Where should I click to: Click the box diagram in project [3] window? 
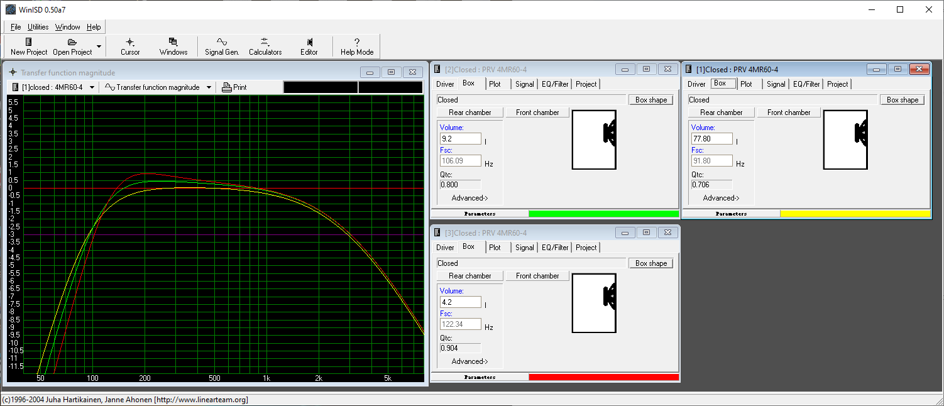594,303
